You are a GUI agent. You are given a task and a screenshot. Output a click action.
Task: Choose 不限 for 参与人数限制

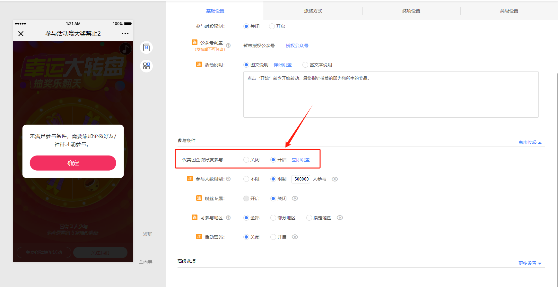pyautogui.click(x=246, y=179)
